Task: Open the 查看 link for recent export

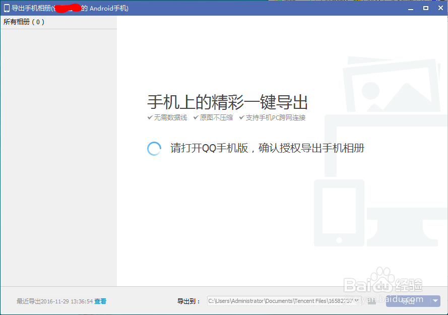Action: pyautogui.click(x=100, y=301)
